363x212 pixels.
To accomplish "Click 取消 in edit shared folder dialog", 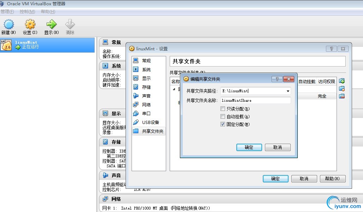I will click(278, 147).
